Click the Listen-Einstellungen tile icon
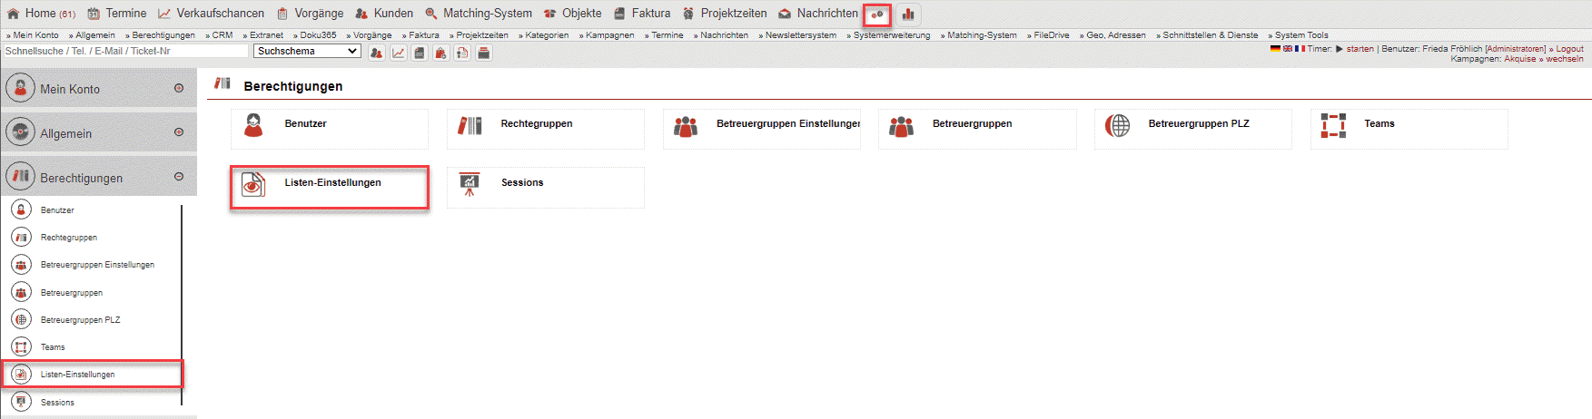The height and width of the screenshot is (419, 1592). (253, 184)
